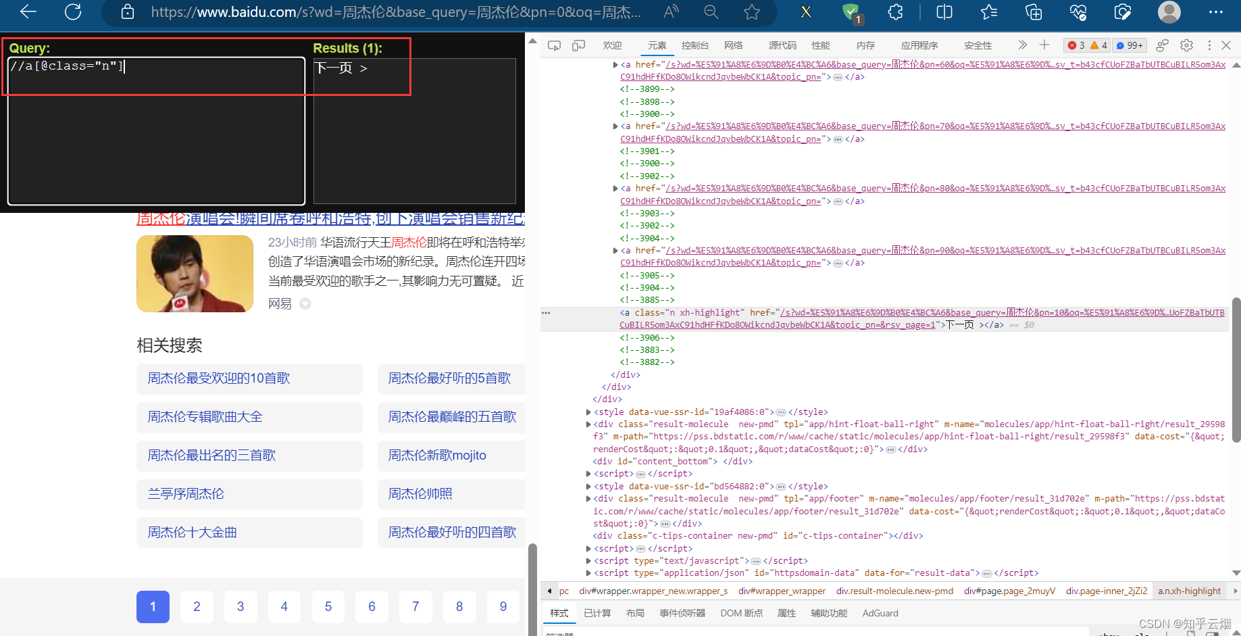Add this page to favorites star
Image resolution: width=1241 pixels, height=636 pixels.
752,11
